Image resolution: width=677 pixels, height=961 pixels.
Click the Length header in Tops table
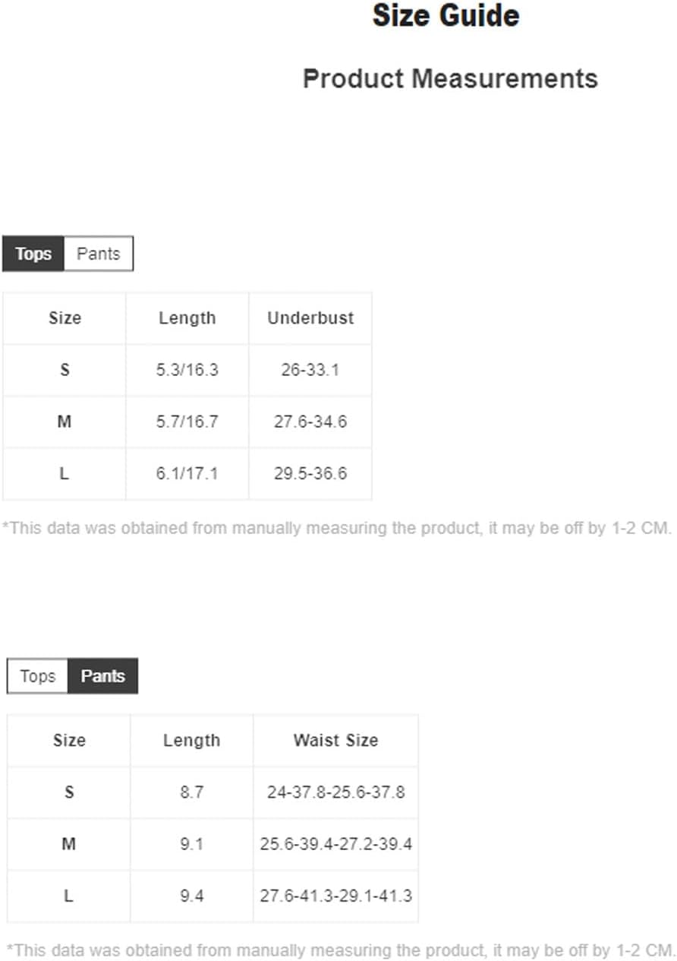[x=187, y=318]
